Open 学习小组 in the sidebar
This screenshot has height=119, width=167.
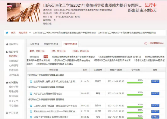tap(13, 113)
